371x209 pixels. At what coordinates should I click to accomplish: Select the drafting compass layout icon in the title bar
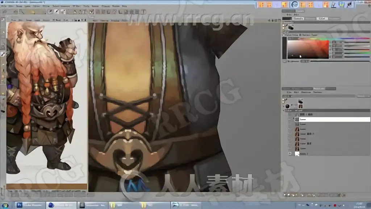pos(334,4)
